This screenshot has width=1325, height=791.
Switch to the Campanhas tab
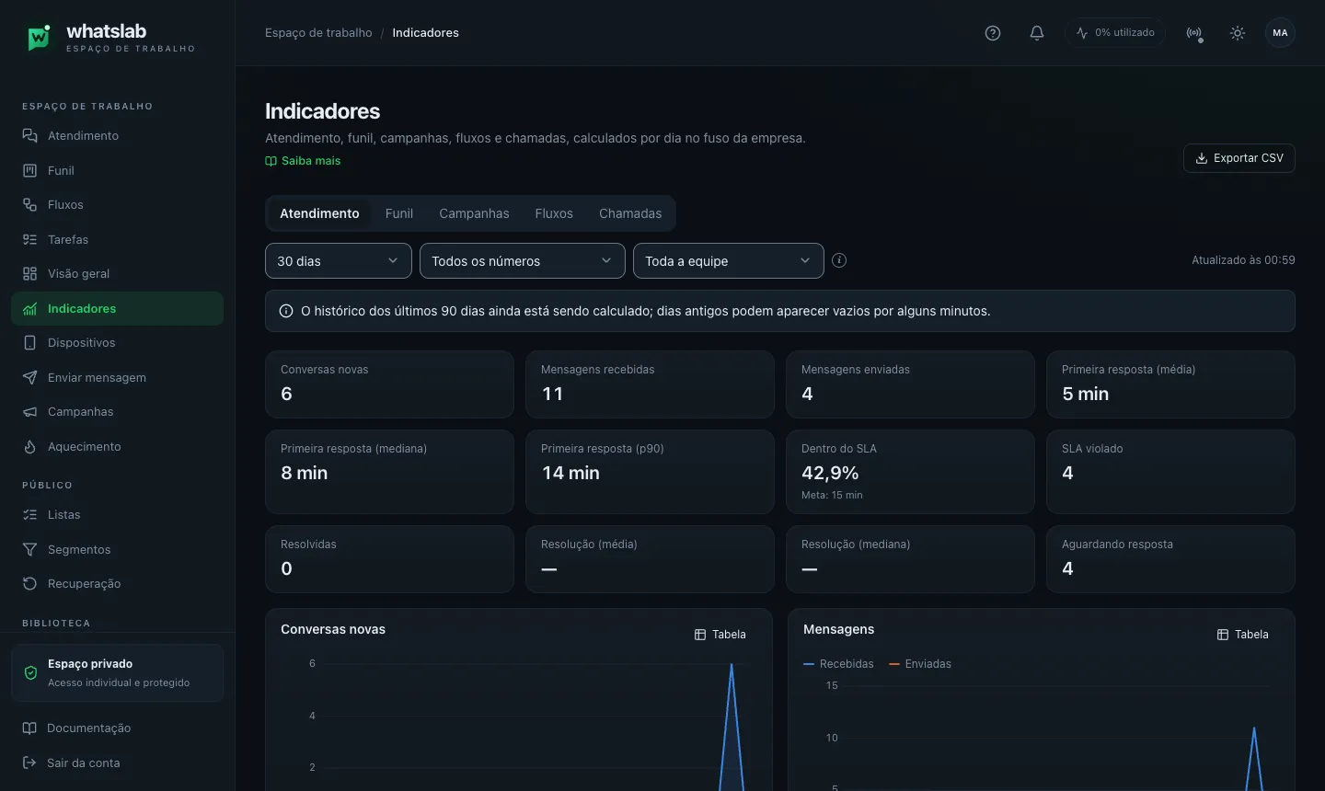474,213
